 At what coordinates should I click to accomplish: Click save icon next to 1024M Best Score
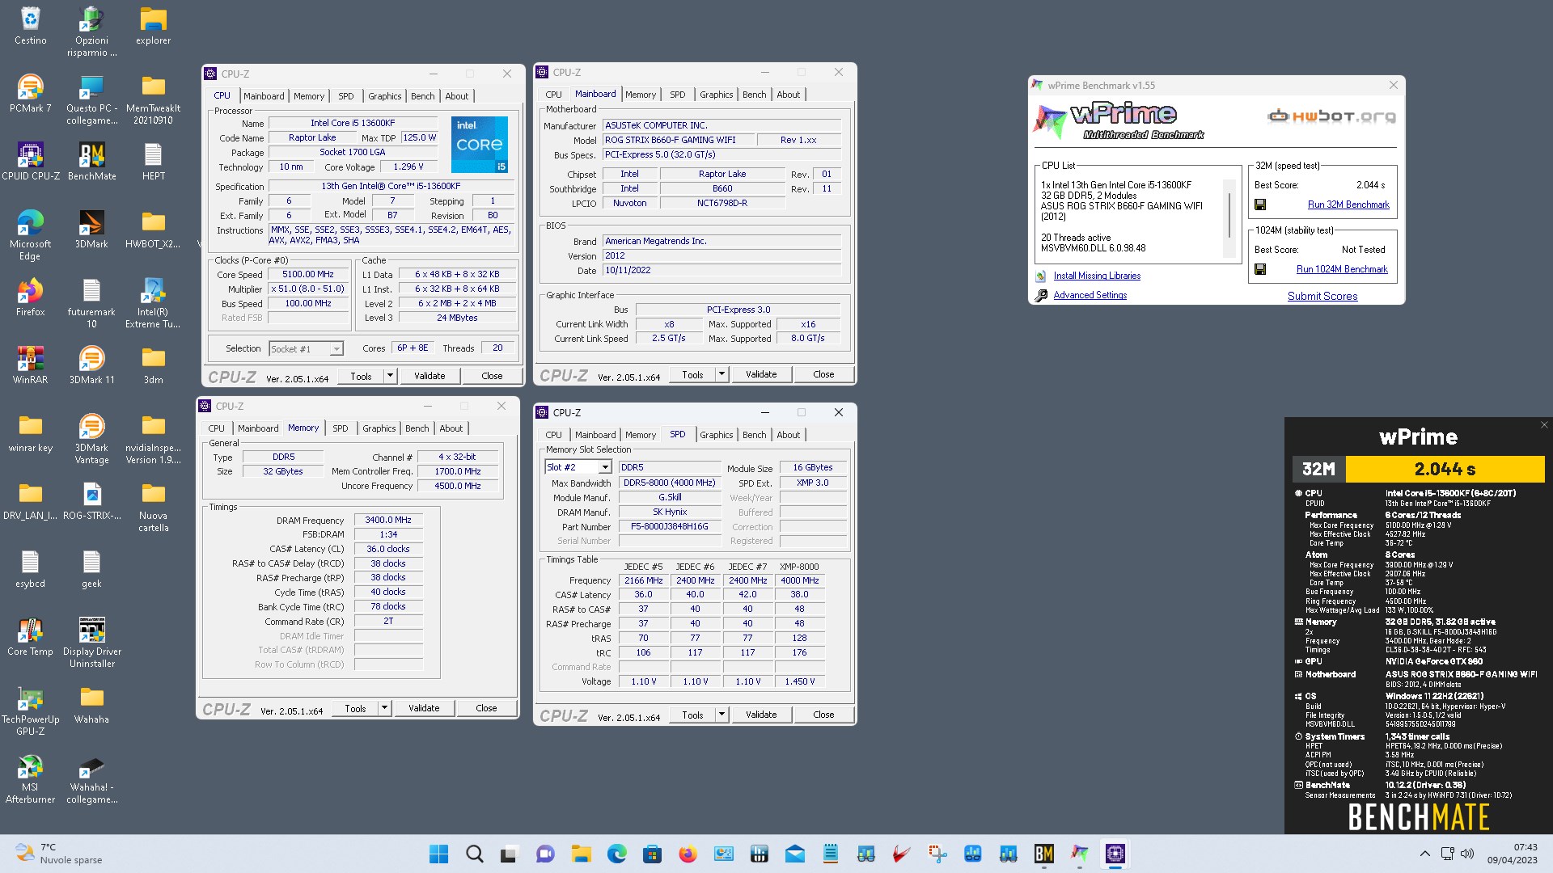(1260, 269)
